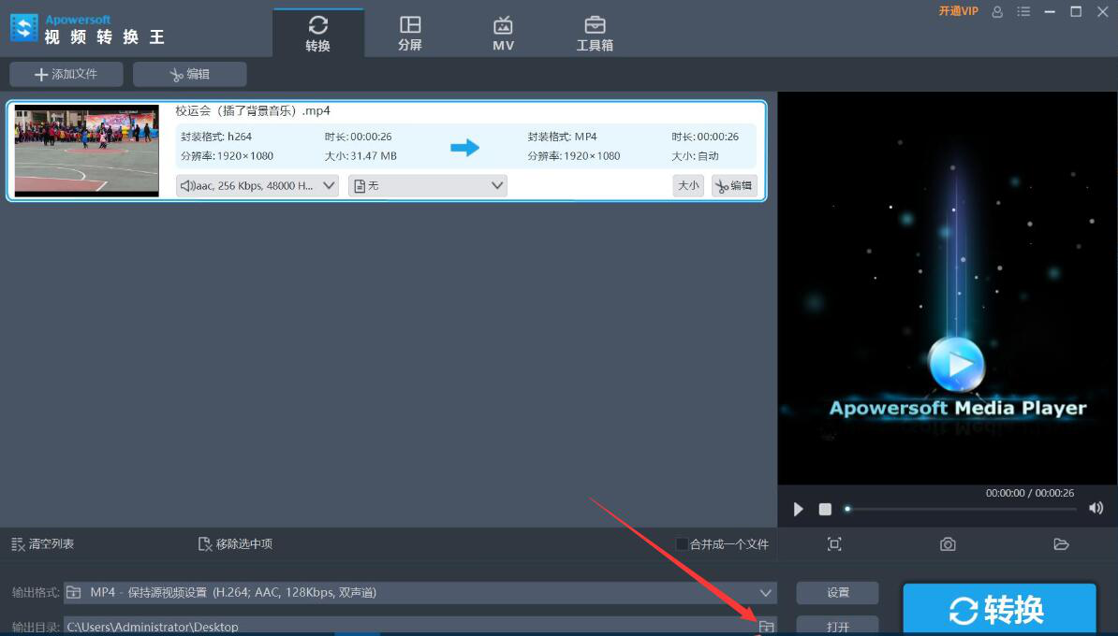The image size is (1118, 636).
Task: Stop the preview playback
Action: click(825, 509)
